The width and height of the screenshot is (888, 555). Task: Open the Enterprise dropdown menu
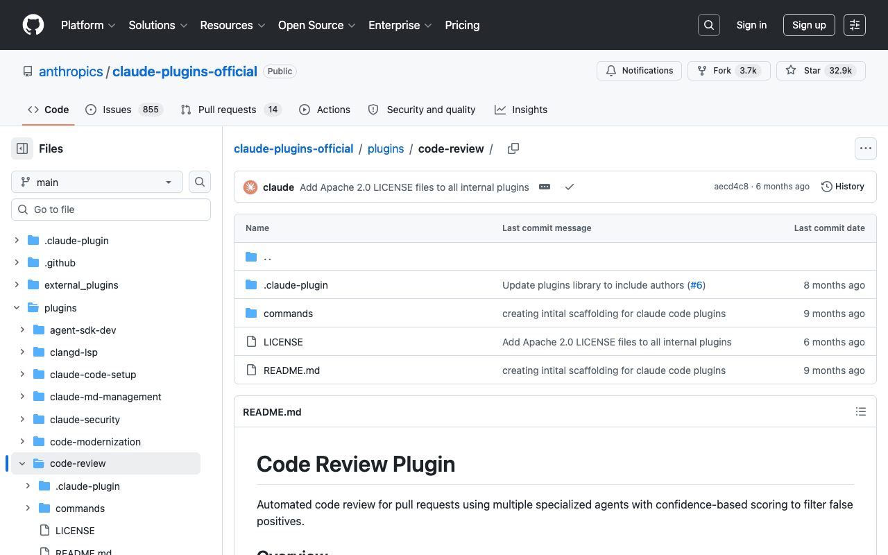pos(400,25)
